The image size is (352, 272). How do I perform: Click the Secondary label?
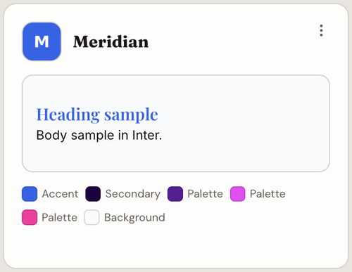(133, 194)
